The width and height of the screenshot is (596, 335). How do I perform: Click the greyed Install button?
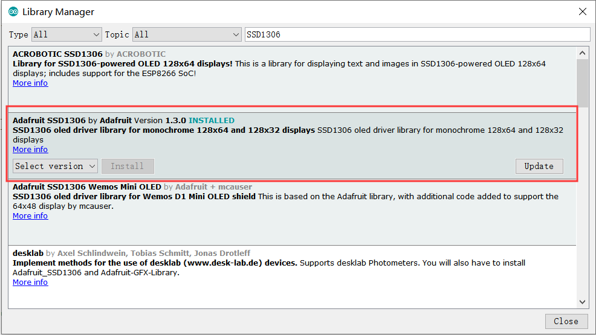tap(128, 166)
